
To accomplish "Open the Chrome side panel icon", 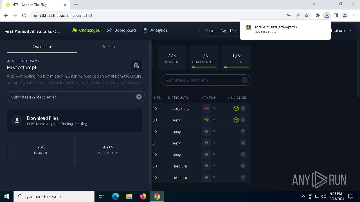I will 336,15.
